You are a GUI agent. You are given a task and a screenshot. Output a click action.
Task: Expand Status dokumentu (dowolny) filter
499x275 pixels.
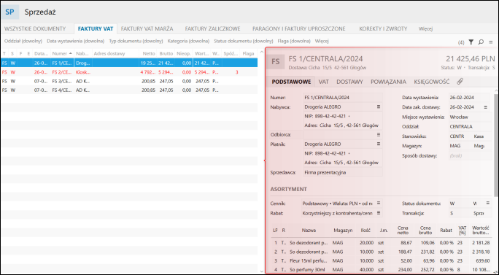244,41
